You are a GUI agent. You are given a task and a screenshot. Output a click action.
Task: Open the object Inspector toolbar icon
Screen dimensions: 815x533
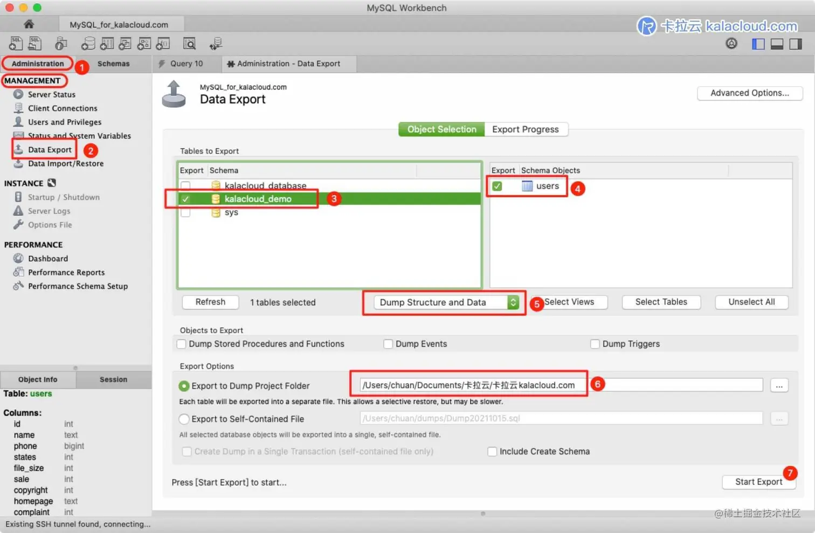point(61,43)
